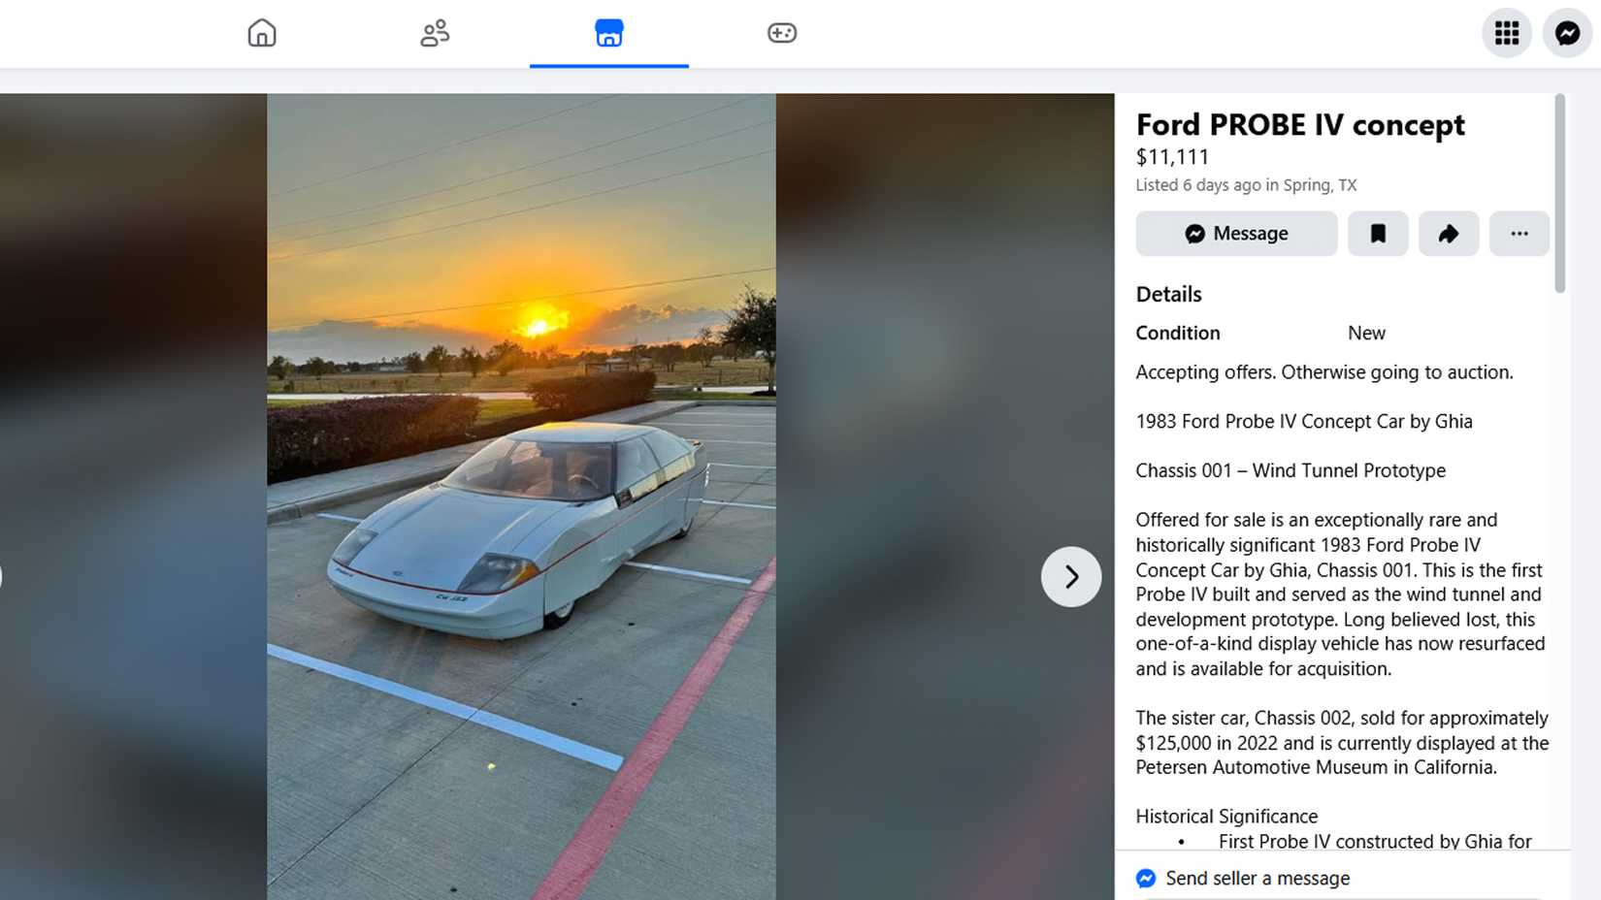Click the Details section heading
This screenshot has width=1601, height=900.
1168,295
